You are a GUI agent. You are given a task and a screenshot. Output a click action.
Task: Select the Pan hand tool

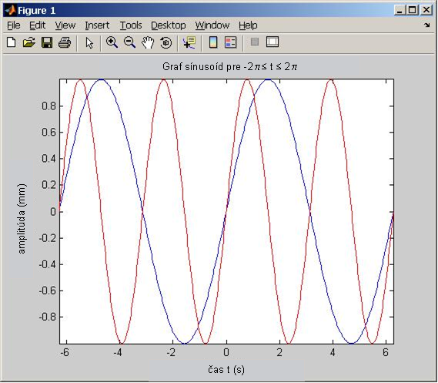click(x=148, y=42)
